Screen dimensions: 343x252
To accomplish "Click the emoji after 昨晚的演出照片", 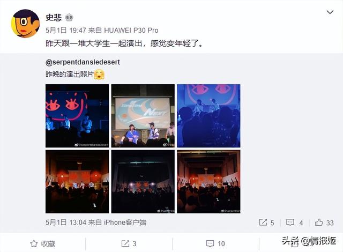I will 99,75.
